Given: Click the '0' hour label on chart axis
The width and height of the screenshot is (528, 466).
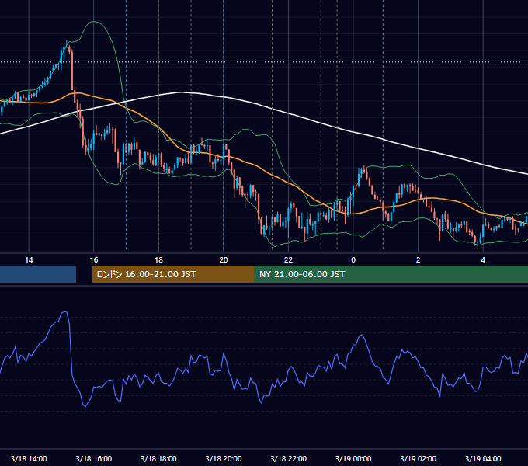Looking at the screenshot, I should coord(353,260).
